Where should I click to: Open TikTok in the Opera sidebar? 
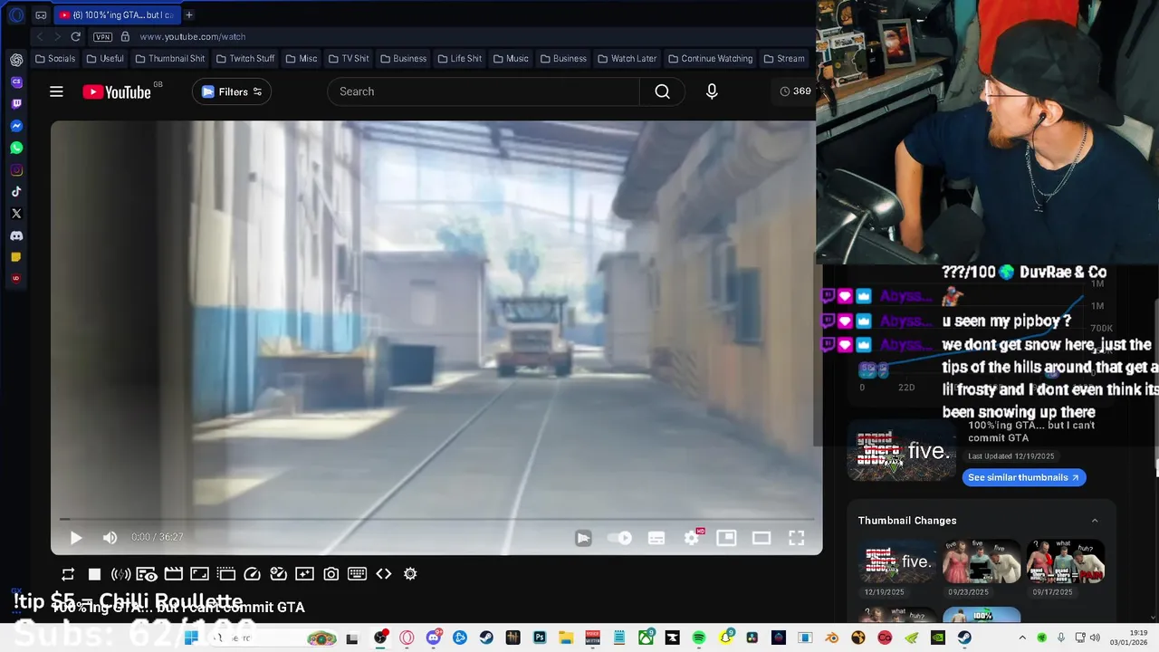(x=16, y=192)
